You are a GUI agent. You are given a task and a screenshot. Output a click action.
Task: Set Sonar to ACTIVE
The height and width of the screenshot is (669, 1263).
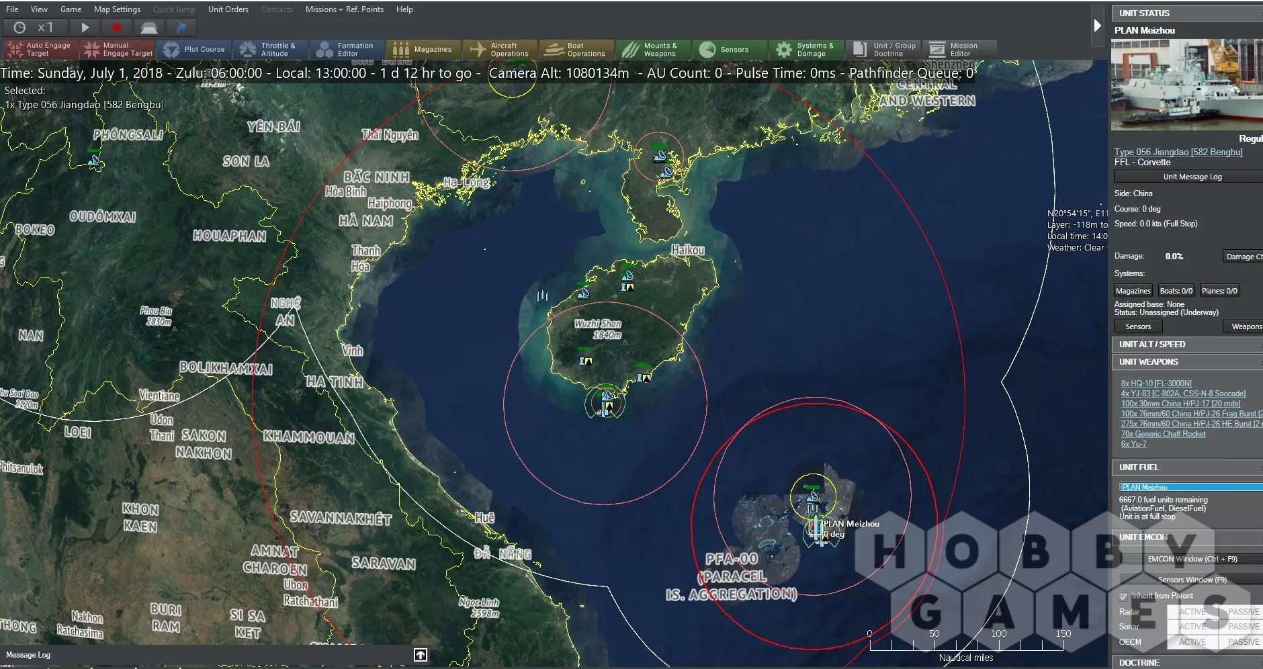(x=1192, y=627)
